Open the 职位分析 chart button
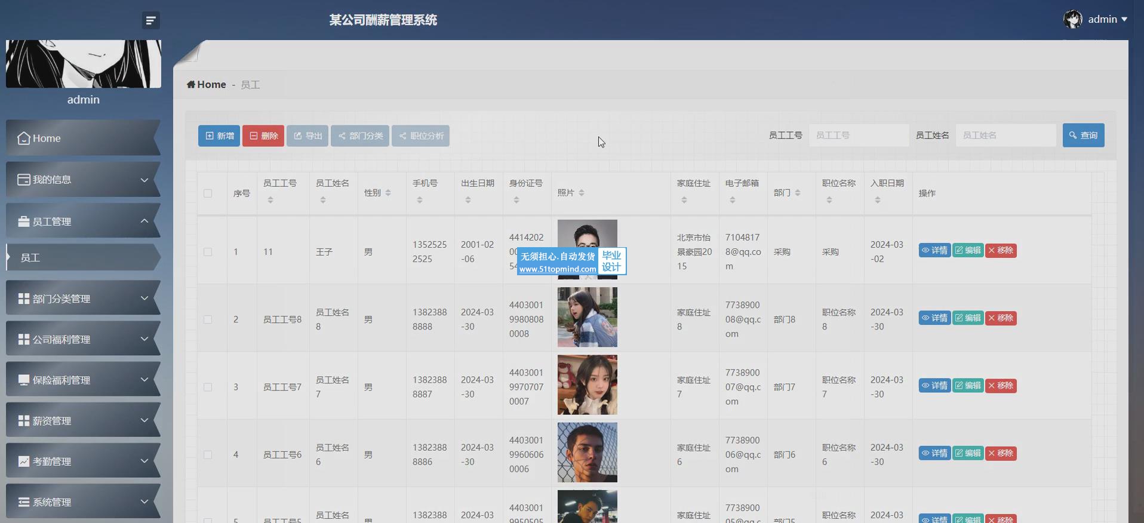The image size is (1144, 523). point(421,136)
